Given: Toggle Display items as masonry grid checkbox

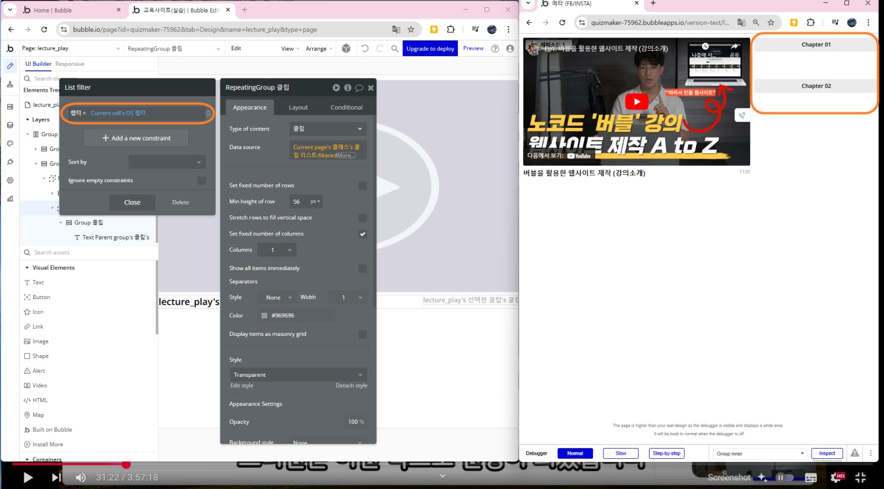Looking at the screenshot, I should [363, 334].
